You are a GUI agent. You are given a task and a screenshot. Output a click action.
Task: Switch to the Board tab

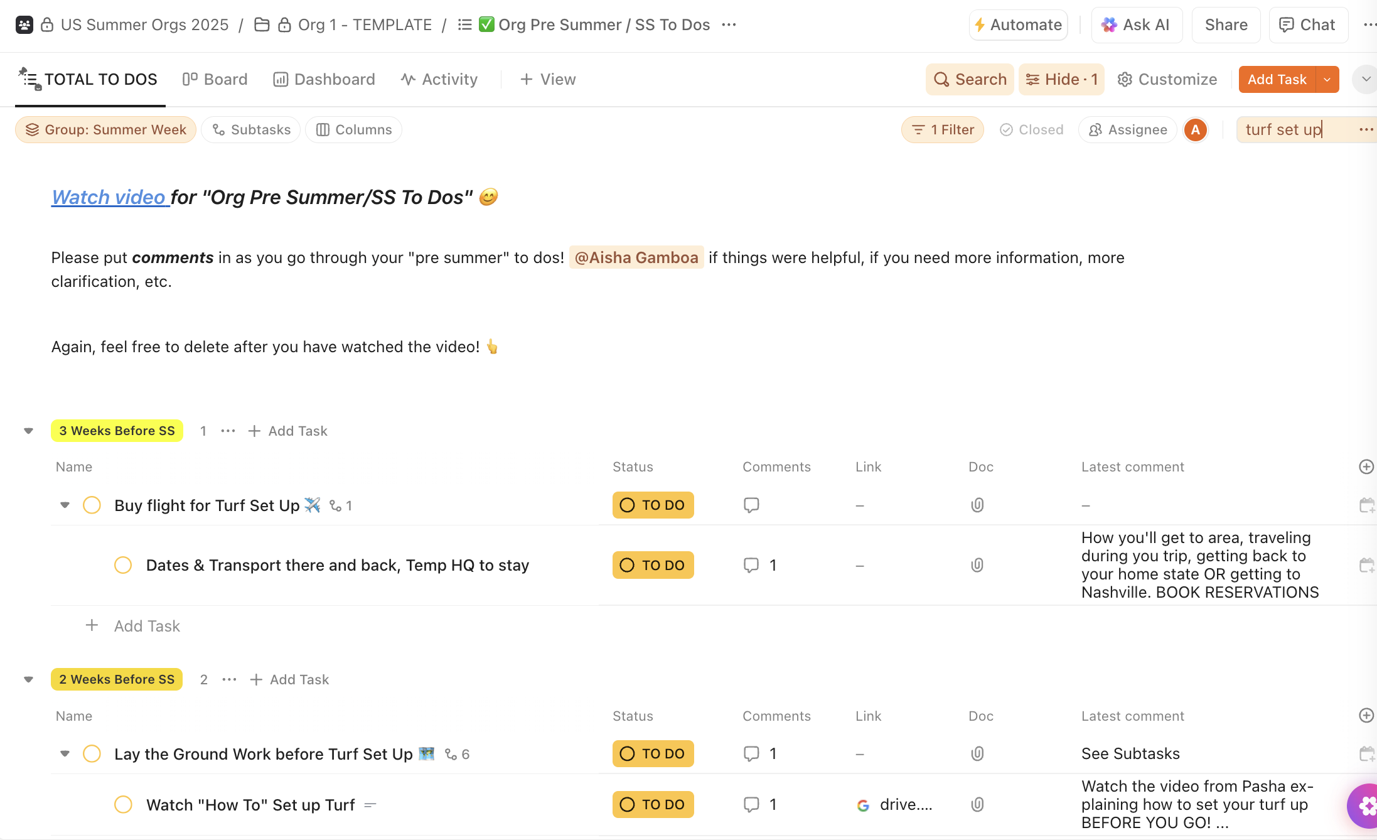[215, 80]
